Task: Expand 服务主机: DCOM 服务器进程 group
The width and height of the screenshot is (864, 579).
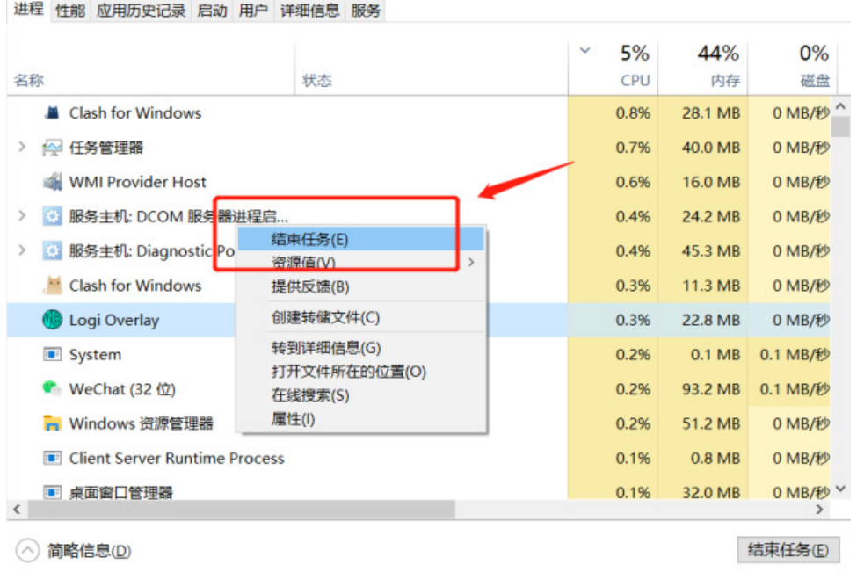Action: 22,216
